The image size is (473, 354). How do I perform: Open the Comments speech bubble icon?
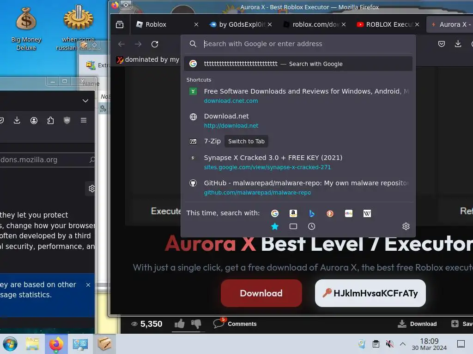pos(218,323)
